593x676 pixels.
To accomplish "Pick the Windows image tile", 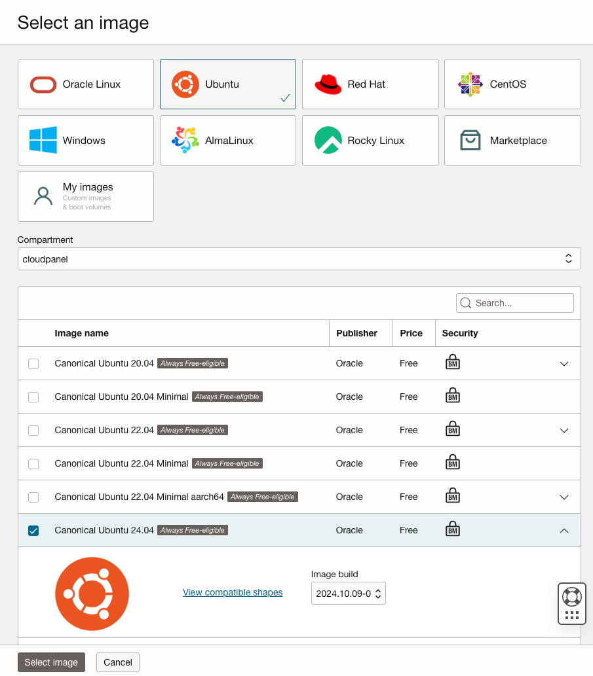I will tap(86, 141).
